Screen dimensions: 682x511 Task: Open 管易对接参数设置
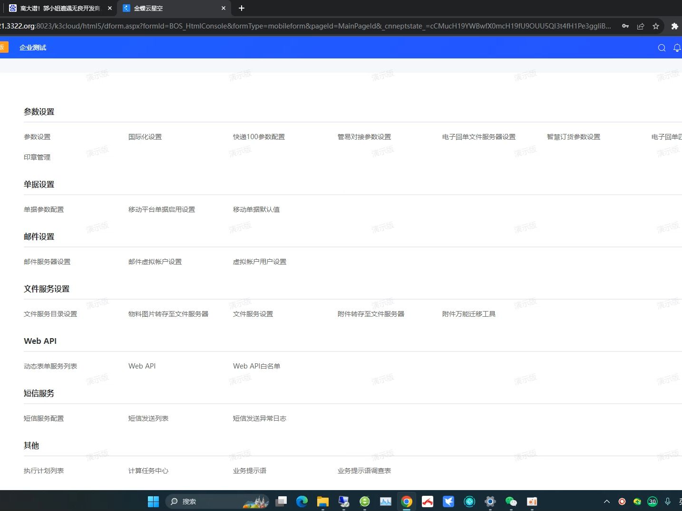364,137
